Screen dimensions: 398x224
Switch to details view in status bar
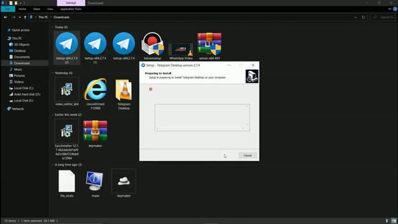tap(387, 221)
